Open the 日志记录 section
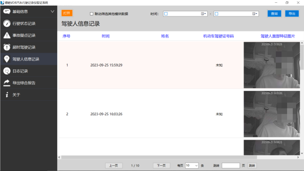This screenshot has width=304, height=171. coord(29,71)
